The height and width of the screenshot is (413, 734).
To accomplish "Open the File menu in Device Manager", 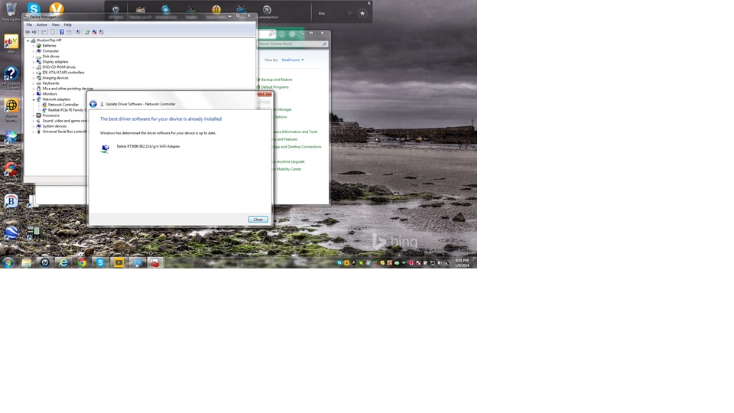I will 29,24.
